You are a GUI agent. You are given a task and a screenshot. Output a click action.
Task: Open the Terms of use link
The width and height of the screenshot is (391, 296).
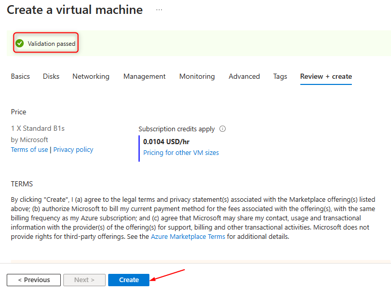coord(29,150)
